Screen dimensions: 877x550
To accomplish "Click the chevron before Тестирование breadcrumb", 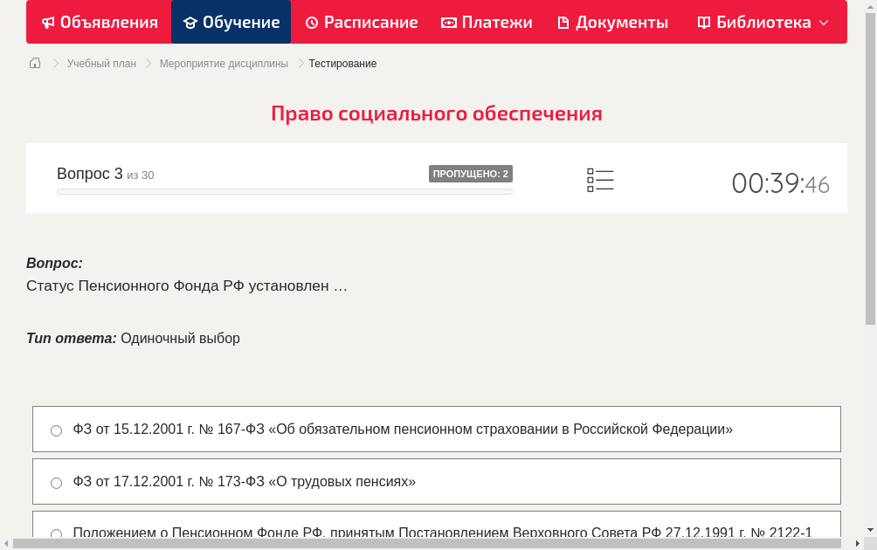I will coord(300,63).
